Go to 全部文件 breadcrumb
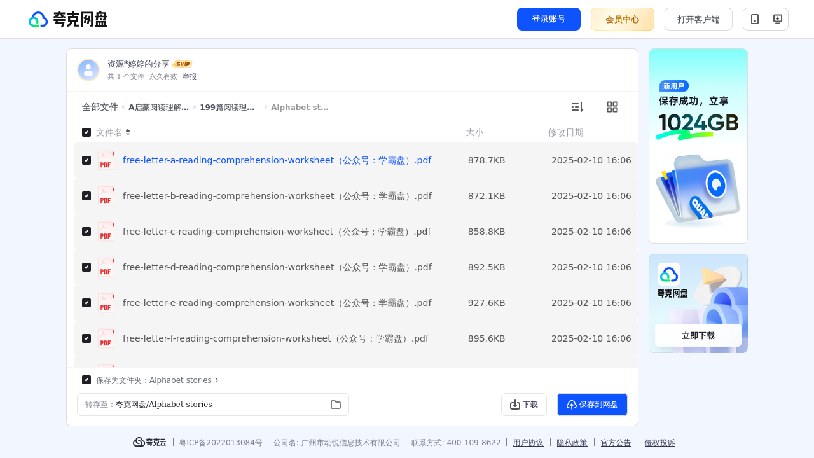Viewport: 814px width, 458px height. [x=100, y=107]
